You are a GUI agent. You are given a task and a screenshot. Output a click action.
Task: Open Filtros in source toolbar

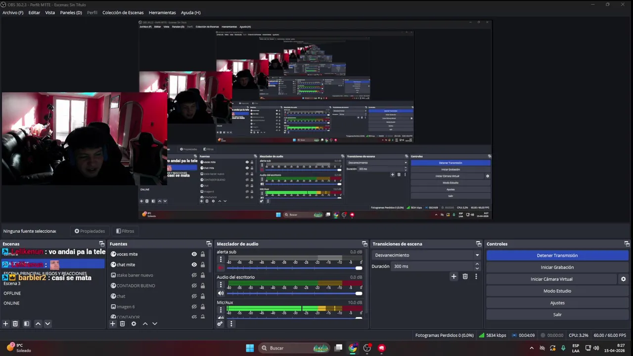[125, 231]
